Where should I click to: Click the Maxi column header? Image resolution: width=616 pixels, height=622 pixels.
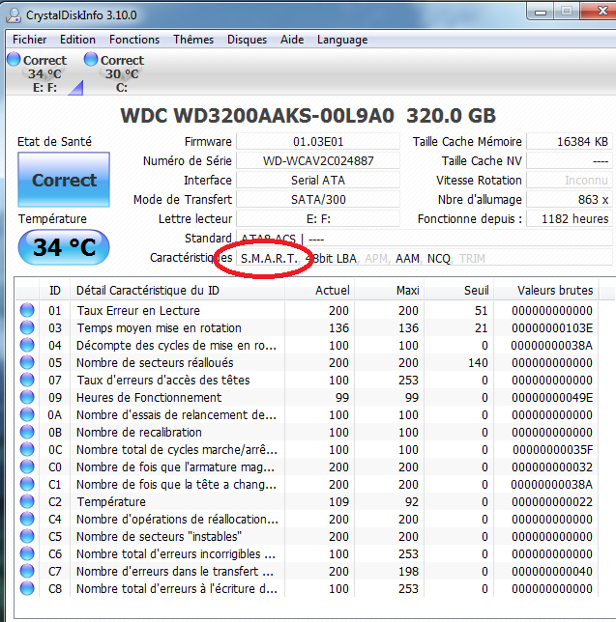pyautogui.click(x=389, y=291)
